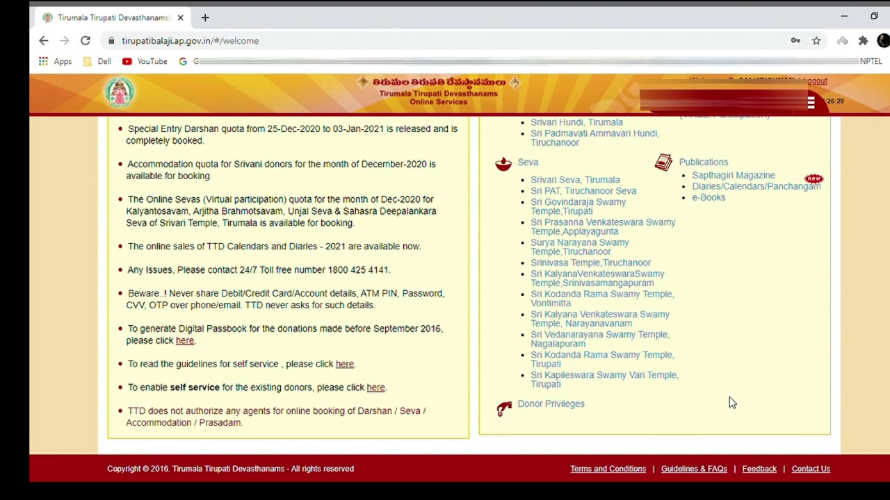Open Sri KalyanaVenkateswaraSwamy Temple, Srinivasamangapuram link
The image size is (890, 500).
coord(597,278)
